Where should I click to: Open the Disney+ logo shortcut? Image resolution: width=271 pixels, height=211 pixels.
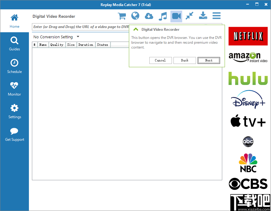point(248,99)
